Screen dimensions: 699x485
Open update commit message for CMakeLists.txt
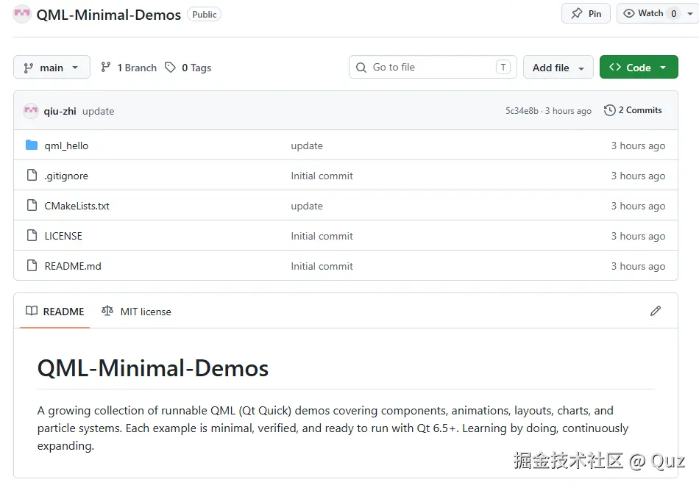click(x=307, y=206)
